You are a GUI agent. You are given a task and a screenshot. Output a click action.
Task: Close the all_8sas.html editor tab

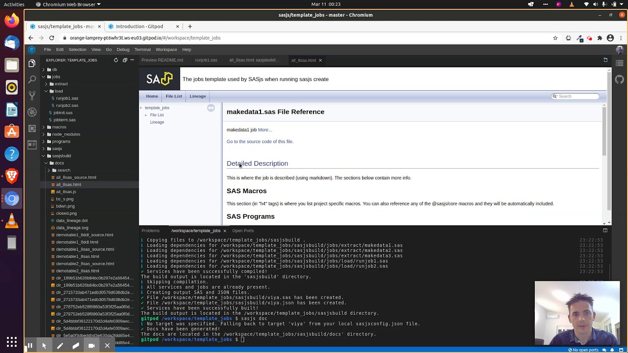(320, 60)
